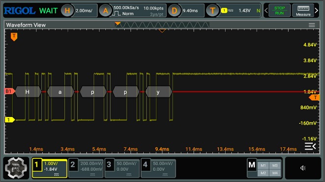Image resolution: width=325 pixels, height=182 pixels.
Task: Open the RIGOL navigation gear menu
Action: 16,168
